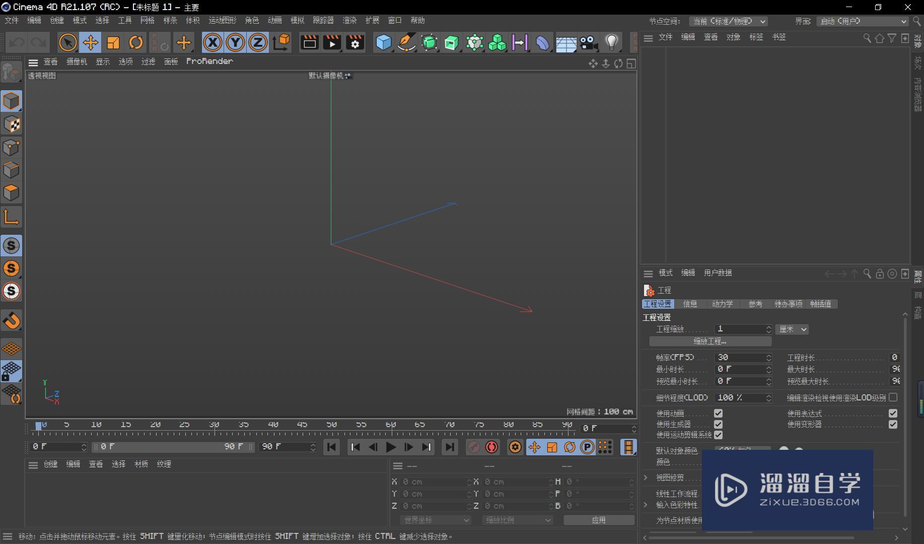Image resolution: width=924 pixels, height=544 pixels.
Task: Make object editable icon in left sidebar
Action: point(11,72)
